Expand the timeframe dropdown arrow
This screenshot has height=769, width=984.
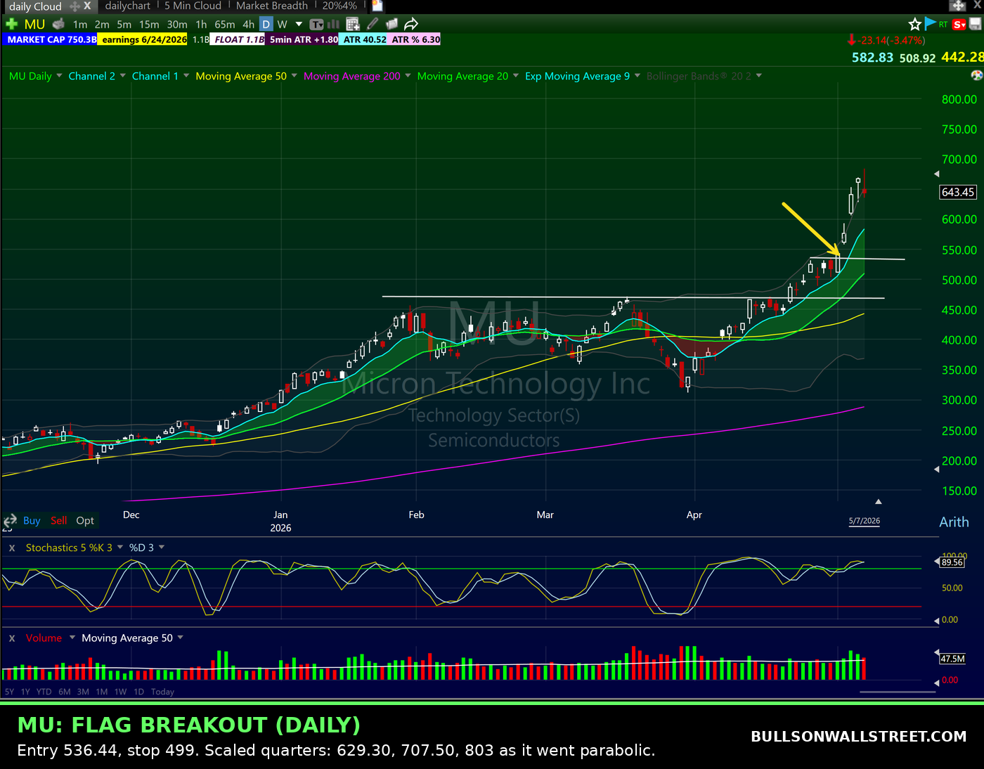click(x=299, y=24)
